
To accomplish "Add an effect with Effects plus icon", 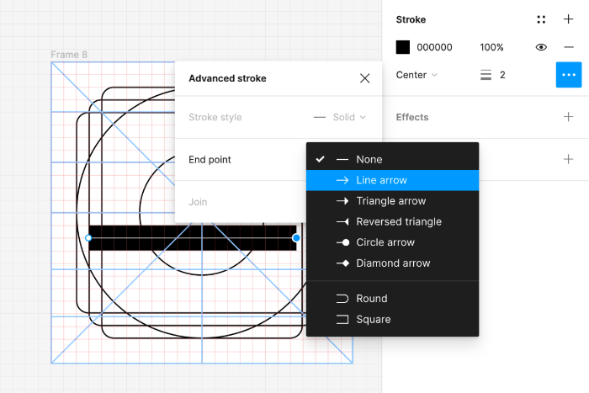I will pos(568,117).
